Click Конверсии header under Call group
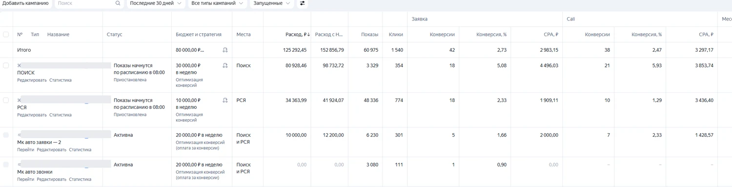The image size is (732, 187). tap(597, 35)
